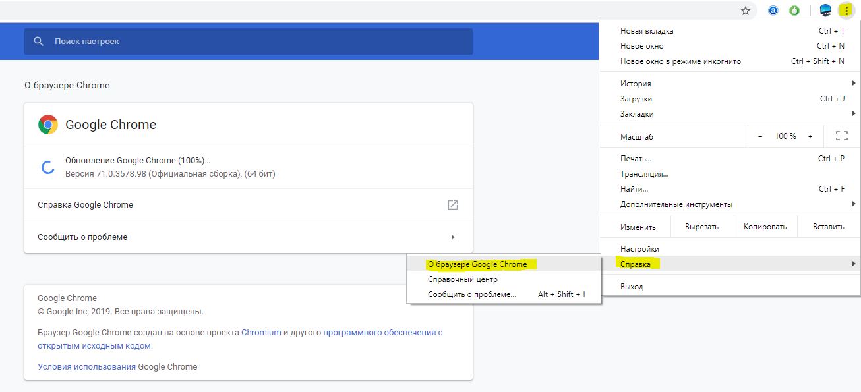Open the blue 'a' extension icon
Viewport: 861px width, 392px height.
tap(773, 11)
